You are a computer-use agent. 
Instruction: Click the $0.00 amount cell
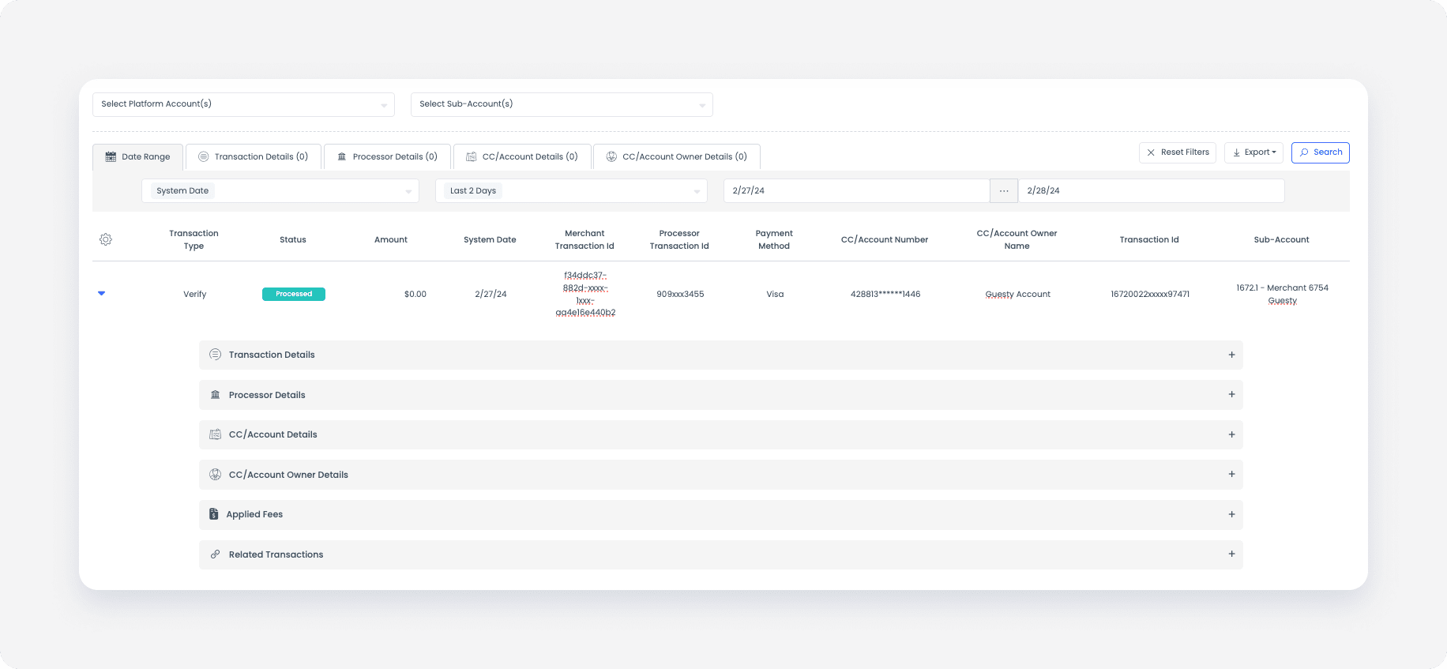415,294
